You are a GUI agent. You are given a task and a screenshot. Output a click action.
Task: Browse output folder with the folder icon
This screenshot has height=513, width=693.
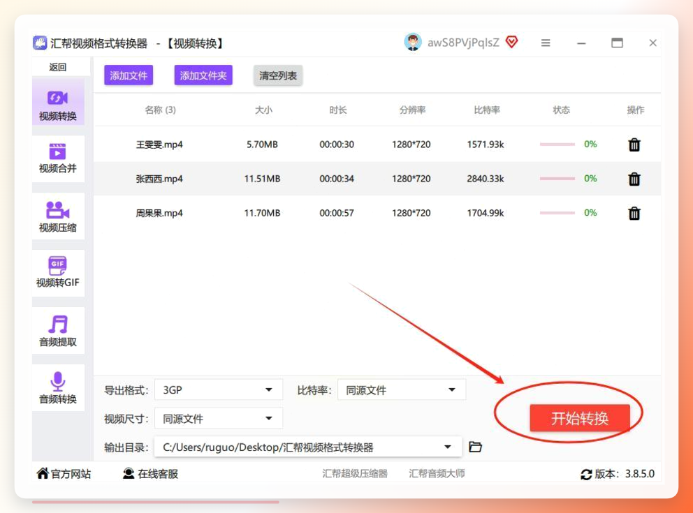475,447
